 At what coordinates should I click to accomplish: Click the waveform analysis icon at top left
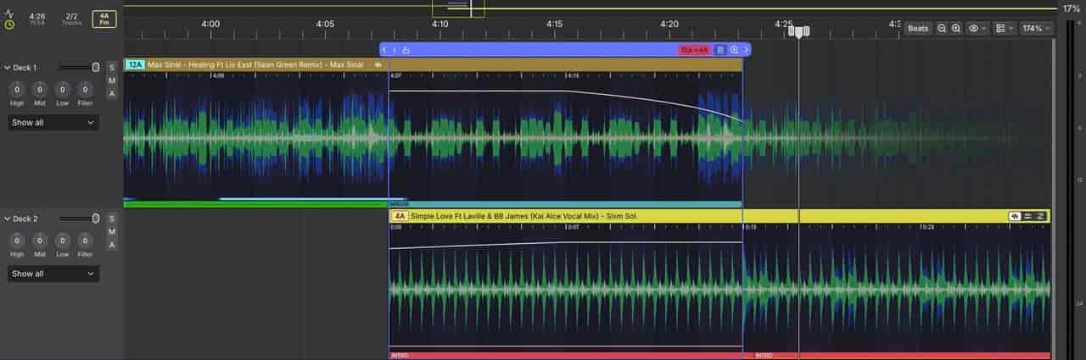pos(9,13)
